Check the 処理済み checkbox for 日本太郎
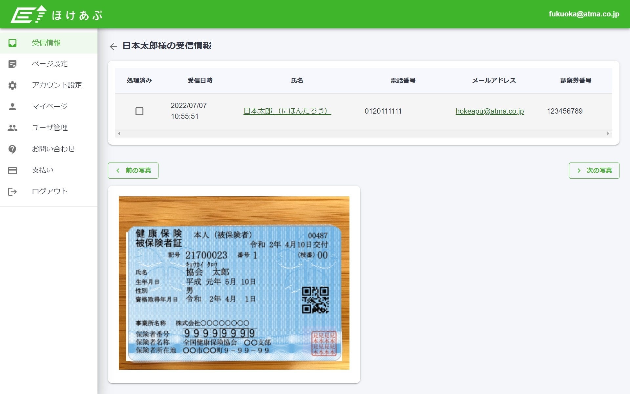The width and height of the screenshot is (630, 394). [x=139, y=111]
